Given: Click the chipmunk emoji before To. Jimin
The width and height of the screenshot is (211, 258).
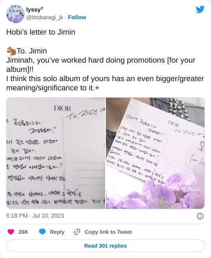Looking at the screenshot, I should point(11,51).
